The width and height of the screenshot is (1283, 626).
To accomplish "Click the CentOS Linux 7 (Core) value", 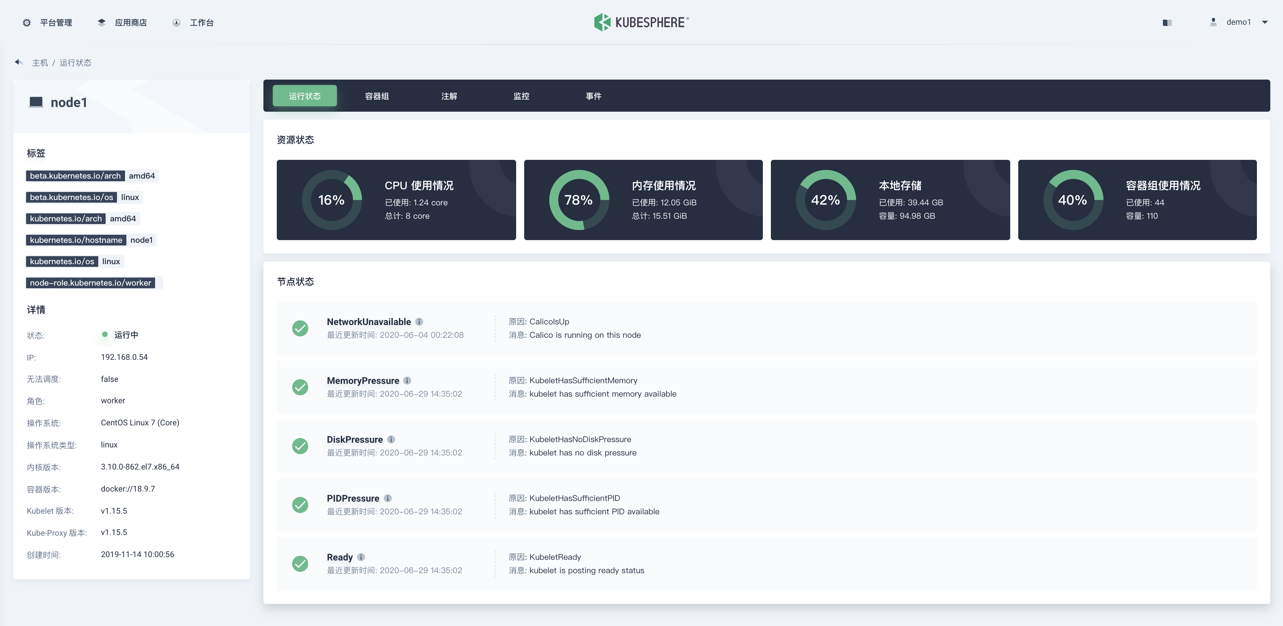I will pyautogui.click(x=140, y=423).
